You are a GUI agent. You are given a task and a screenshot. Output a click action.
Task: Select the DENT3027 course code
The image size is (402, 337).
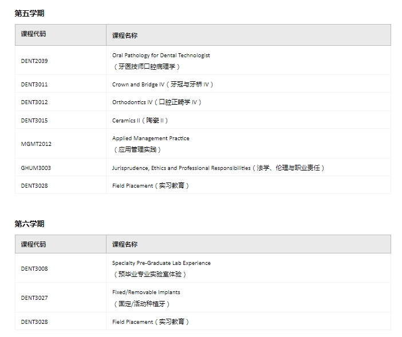34,298
